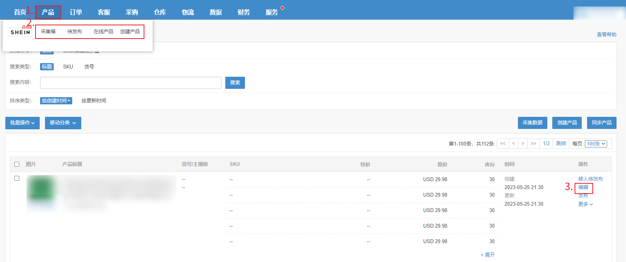626x262 pixels.
Task: Open the 100条 per-page selector
Action: (x=596, y=144)
